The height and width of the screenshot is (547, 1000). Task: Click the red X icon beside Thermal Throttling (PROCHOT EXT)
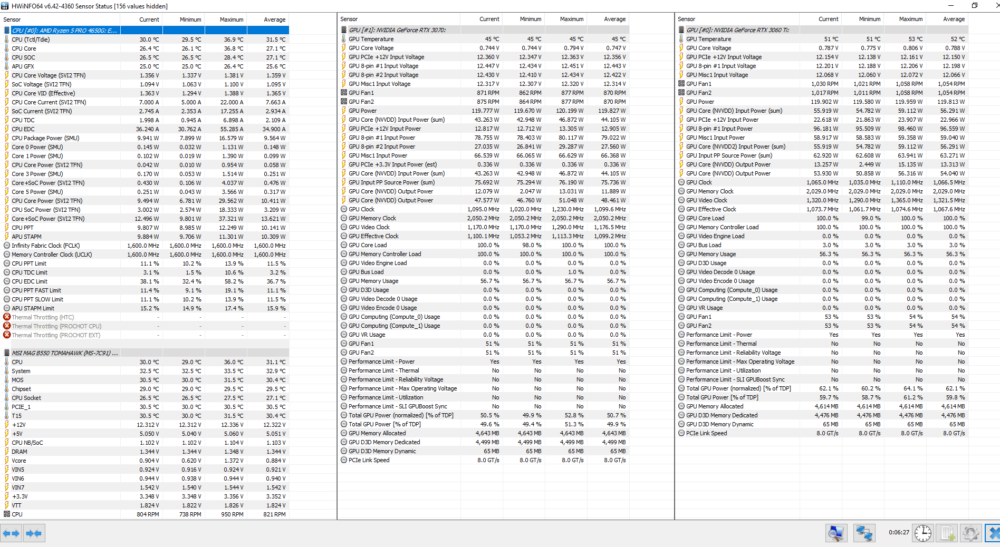tap(7, 335)
